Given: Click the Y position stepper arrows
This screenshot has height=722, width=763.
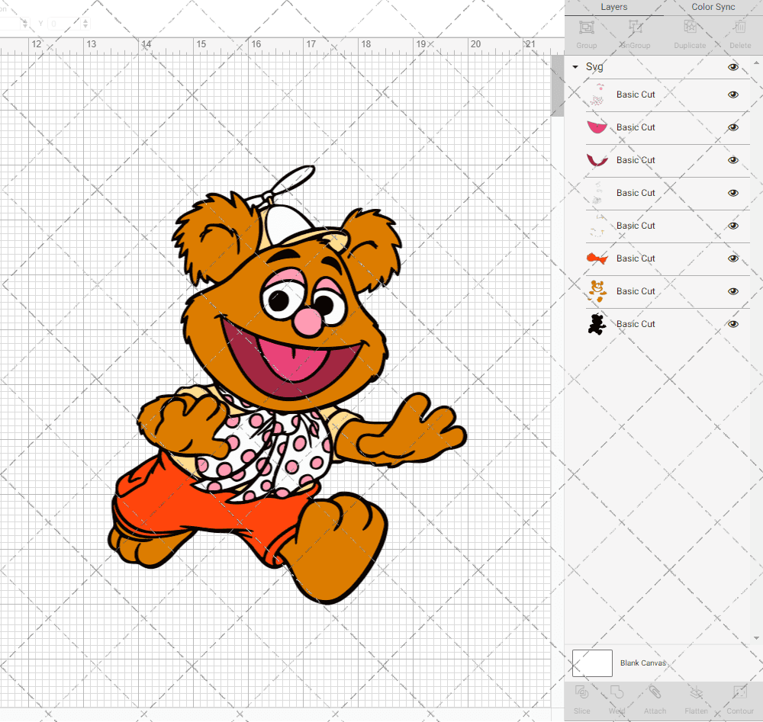Looking at the screenshot, I should pyautogui.click(x=85, y=24).
